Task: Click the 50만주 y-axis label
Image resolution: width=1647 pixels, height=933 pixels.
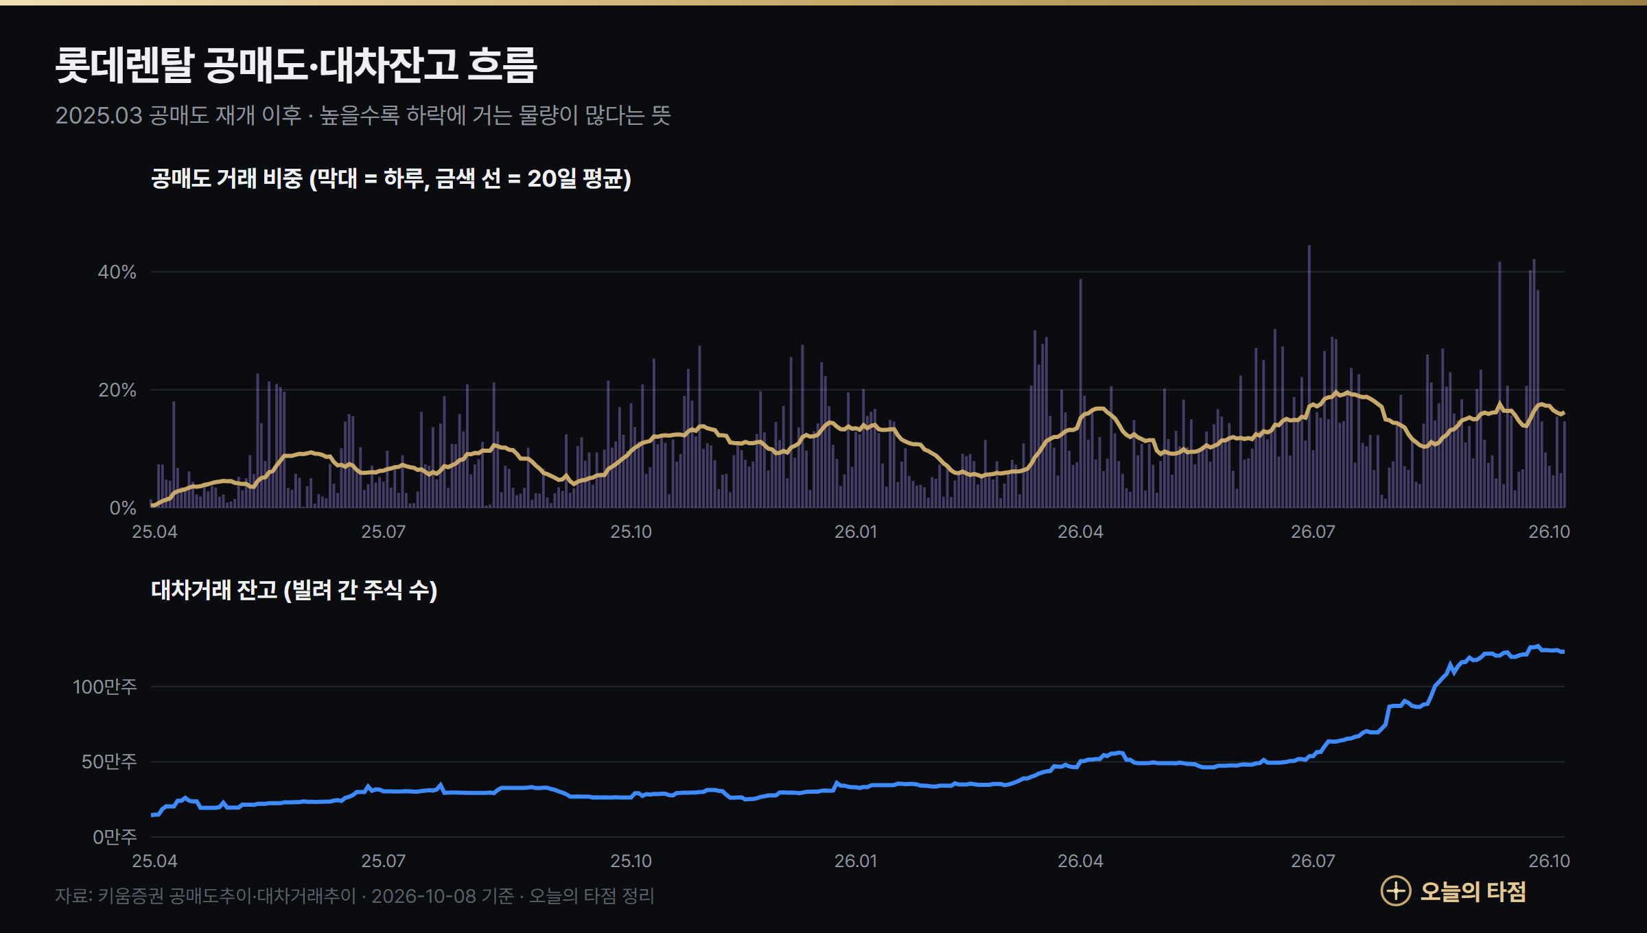Action: 109,761
